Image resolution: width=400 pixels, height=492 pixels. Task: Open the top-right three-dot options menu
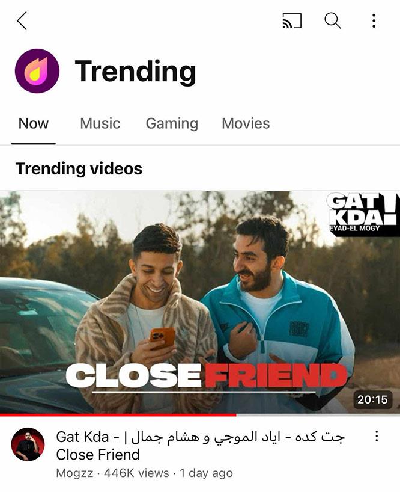(x=374, y=20)
